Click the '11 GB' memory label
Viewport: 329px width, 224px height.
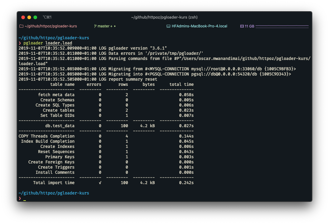click(x=249, y=26)
